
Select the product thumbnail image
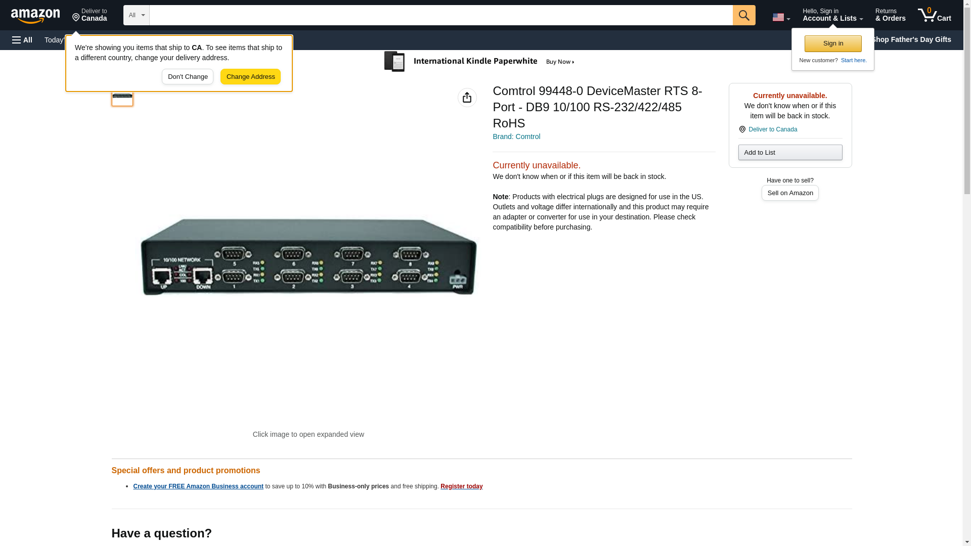[122, 98]
